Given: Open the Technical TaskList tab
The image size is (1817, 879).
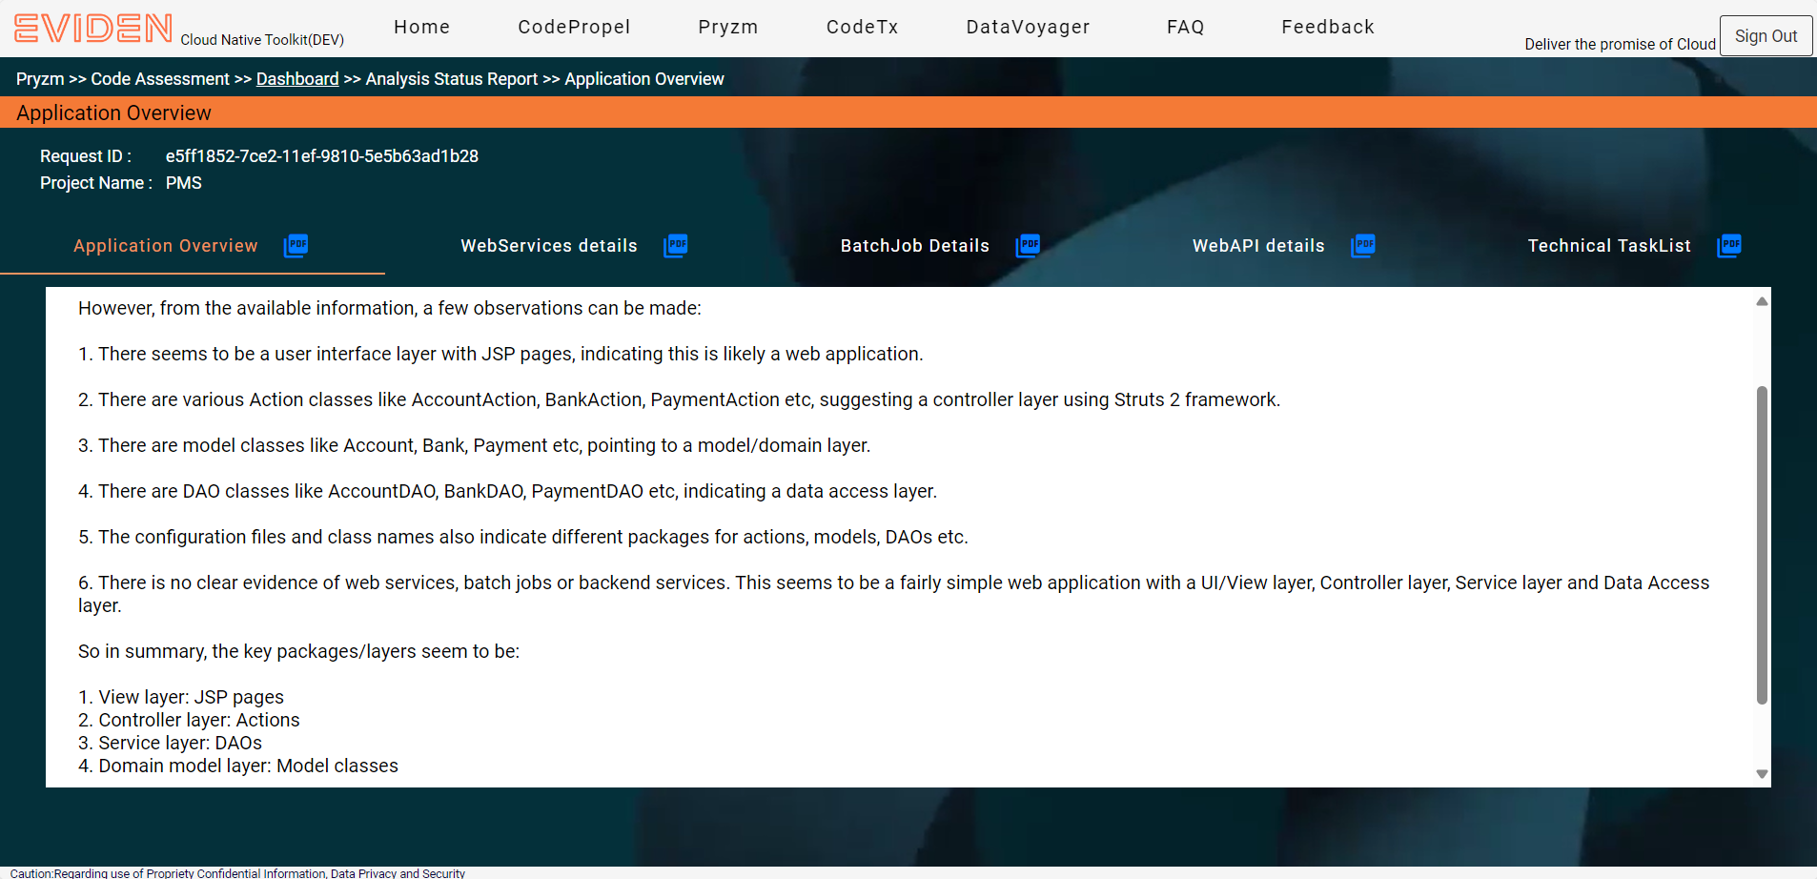Looking at the screenshot, I should click(x=1609, y=246).
